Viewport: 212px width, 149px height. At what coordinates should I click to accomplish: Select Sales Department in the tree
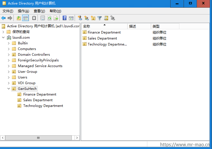(38, 100)
